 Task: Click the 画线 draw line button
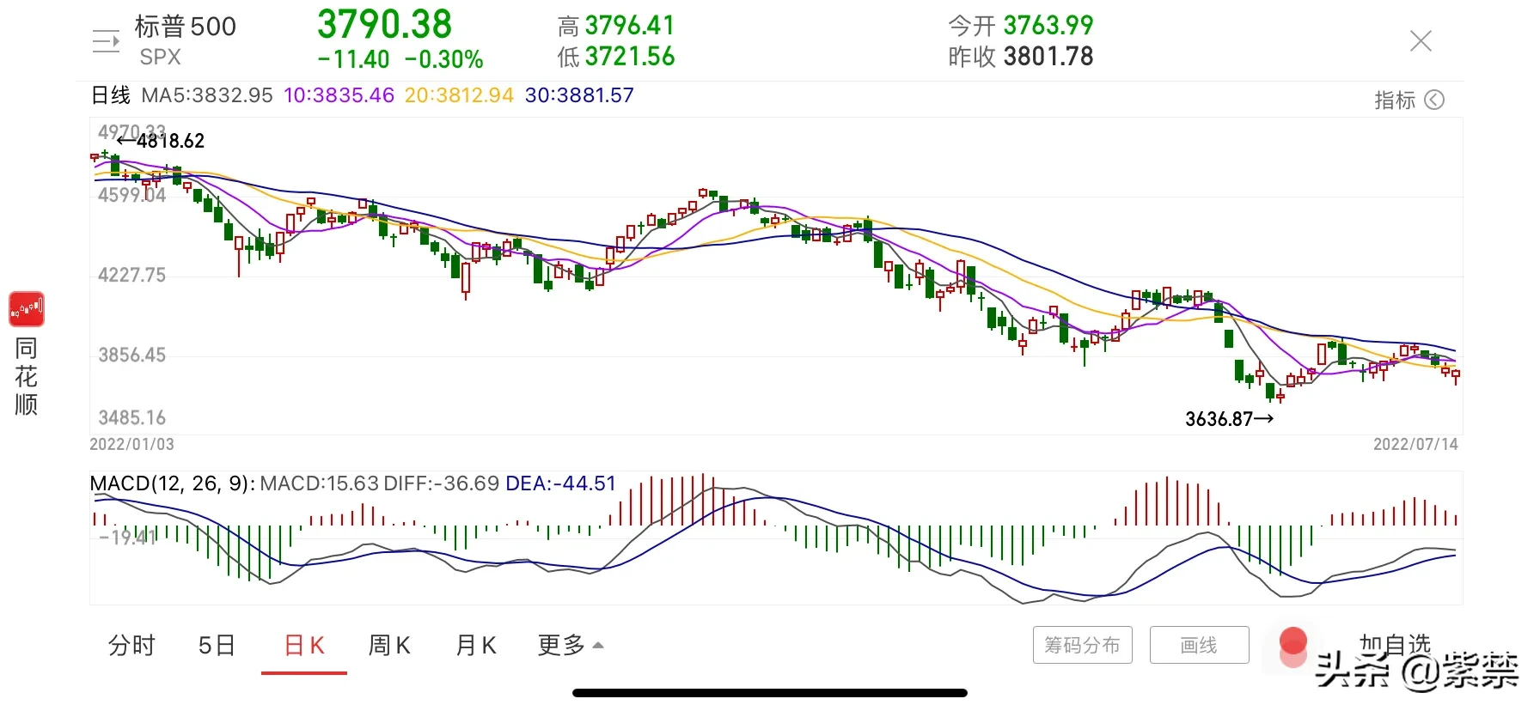pyautogui.click(x=1199, y=645)
